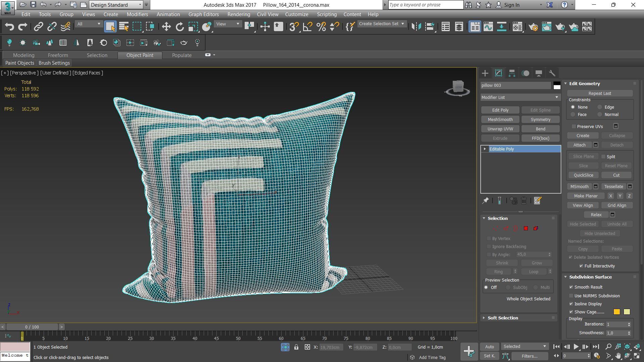
Task: Choose the Select and Move tool
Action: [166, 27]
